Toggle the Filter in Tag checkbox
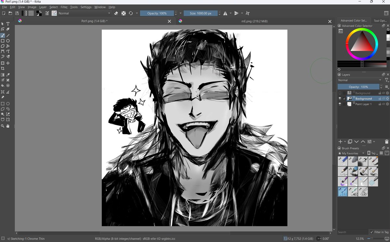This screenshot has width=390, height=242. point(371,232)
